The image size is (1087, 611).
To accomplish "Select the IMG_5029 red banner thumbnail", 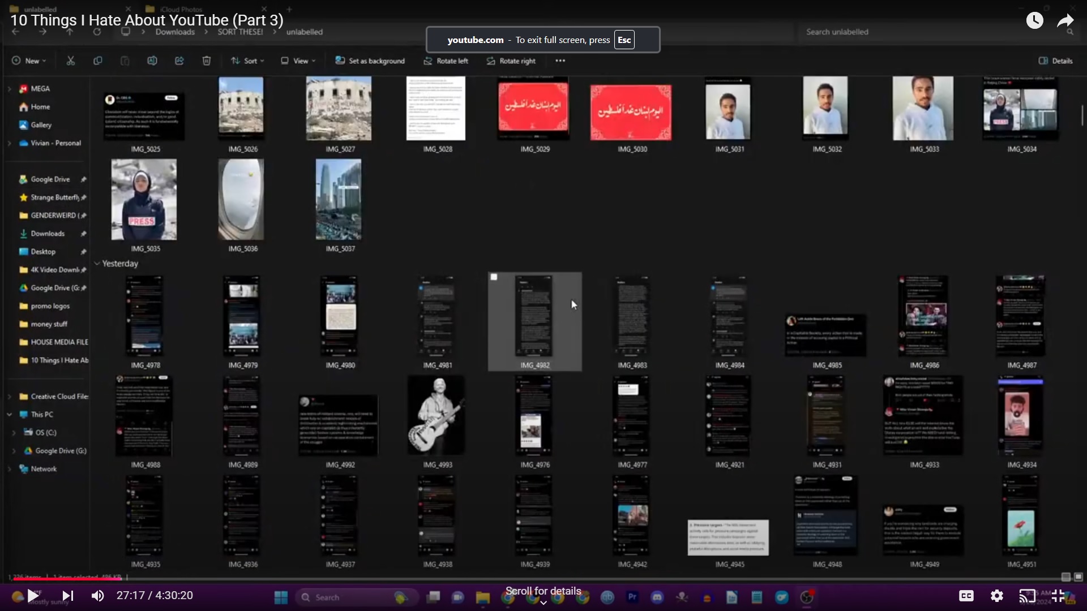I will coord(533,107).
